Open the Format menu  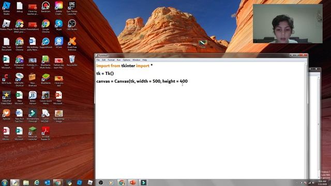pyautogui.click(x=111, y=60)
